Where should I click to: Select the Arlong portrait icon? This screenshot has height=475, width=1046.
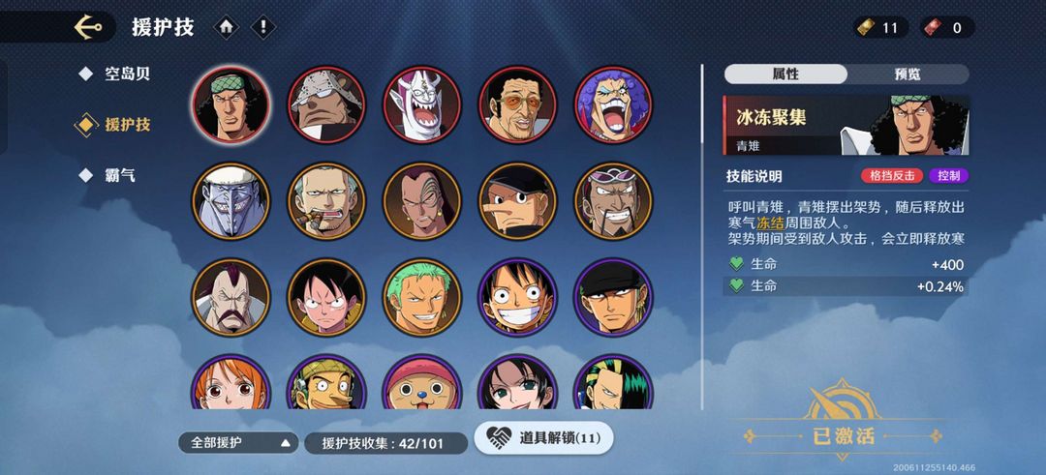tap(231, 201)
